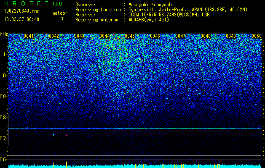Click the faint echo spot below 0848
This screenshot has height=168, width=265.
coord(213,136)
